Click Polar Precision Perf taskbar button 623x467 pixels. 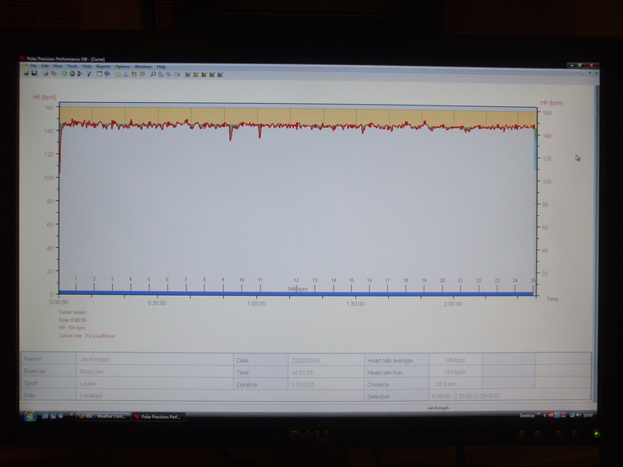pyautogui.click(x=158, y=417)
